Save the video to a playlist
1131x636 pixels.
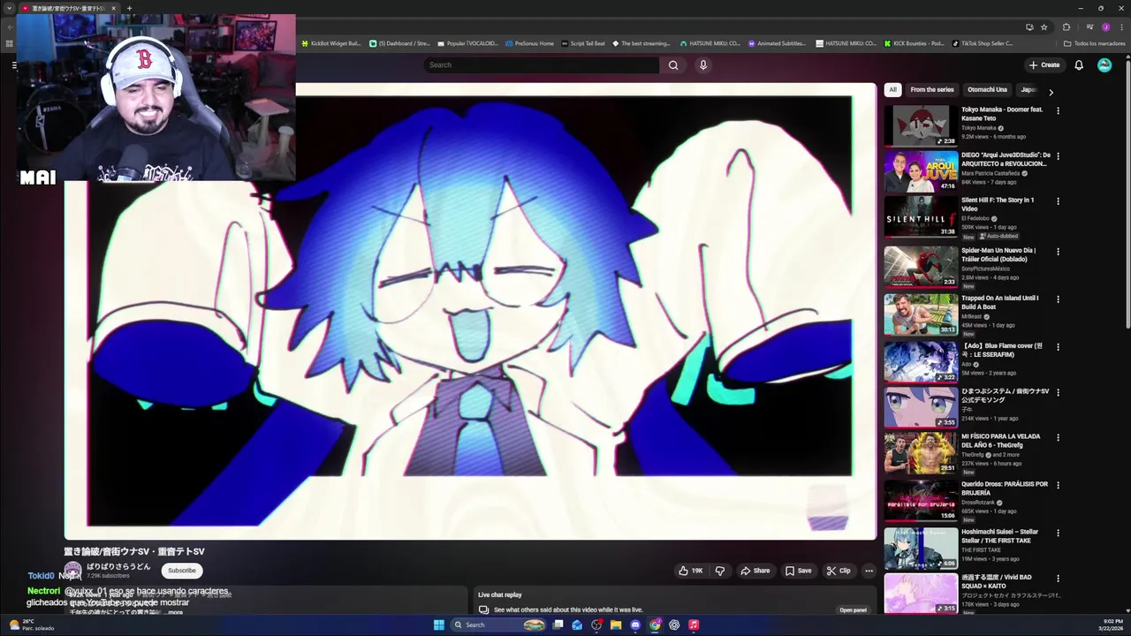[x=798, y=571]
